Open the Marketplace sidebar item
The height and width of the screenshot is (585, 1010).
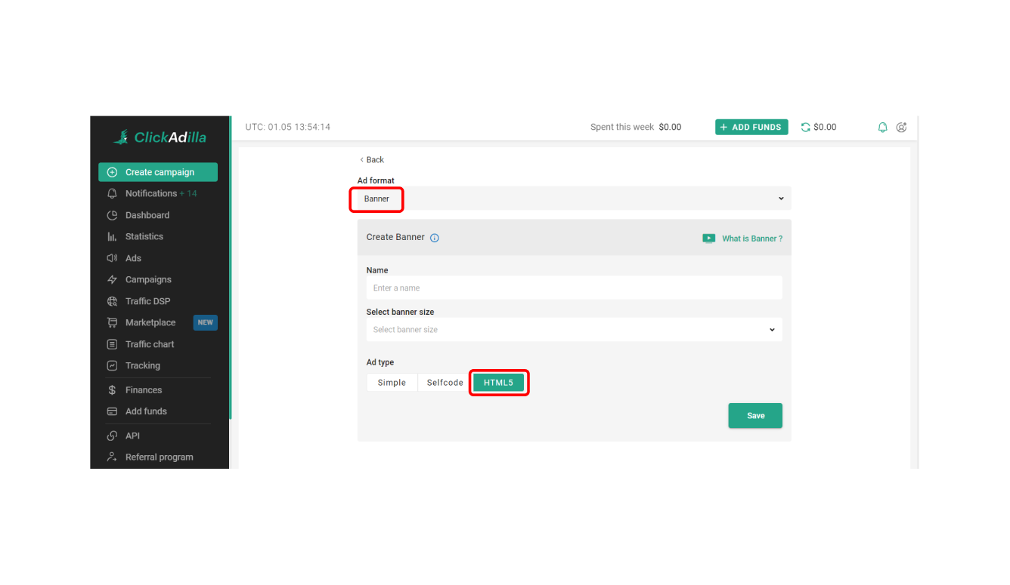(150, 322)
